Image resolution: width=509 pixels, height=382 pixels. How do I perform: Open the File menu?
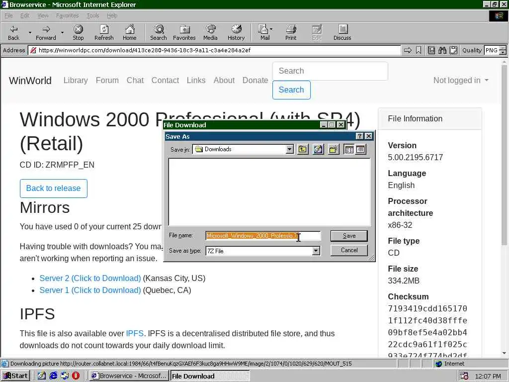(8, 15)
